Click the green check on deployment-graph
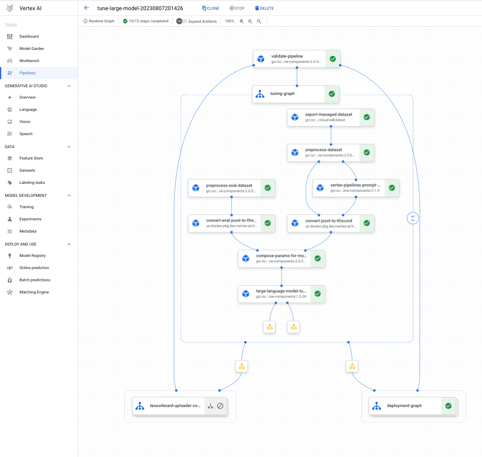This screenshot has height=457, width=482. click(x=448, y=406)
